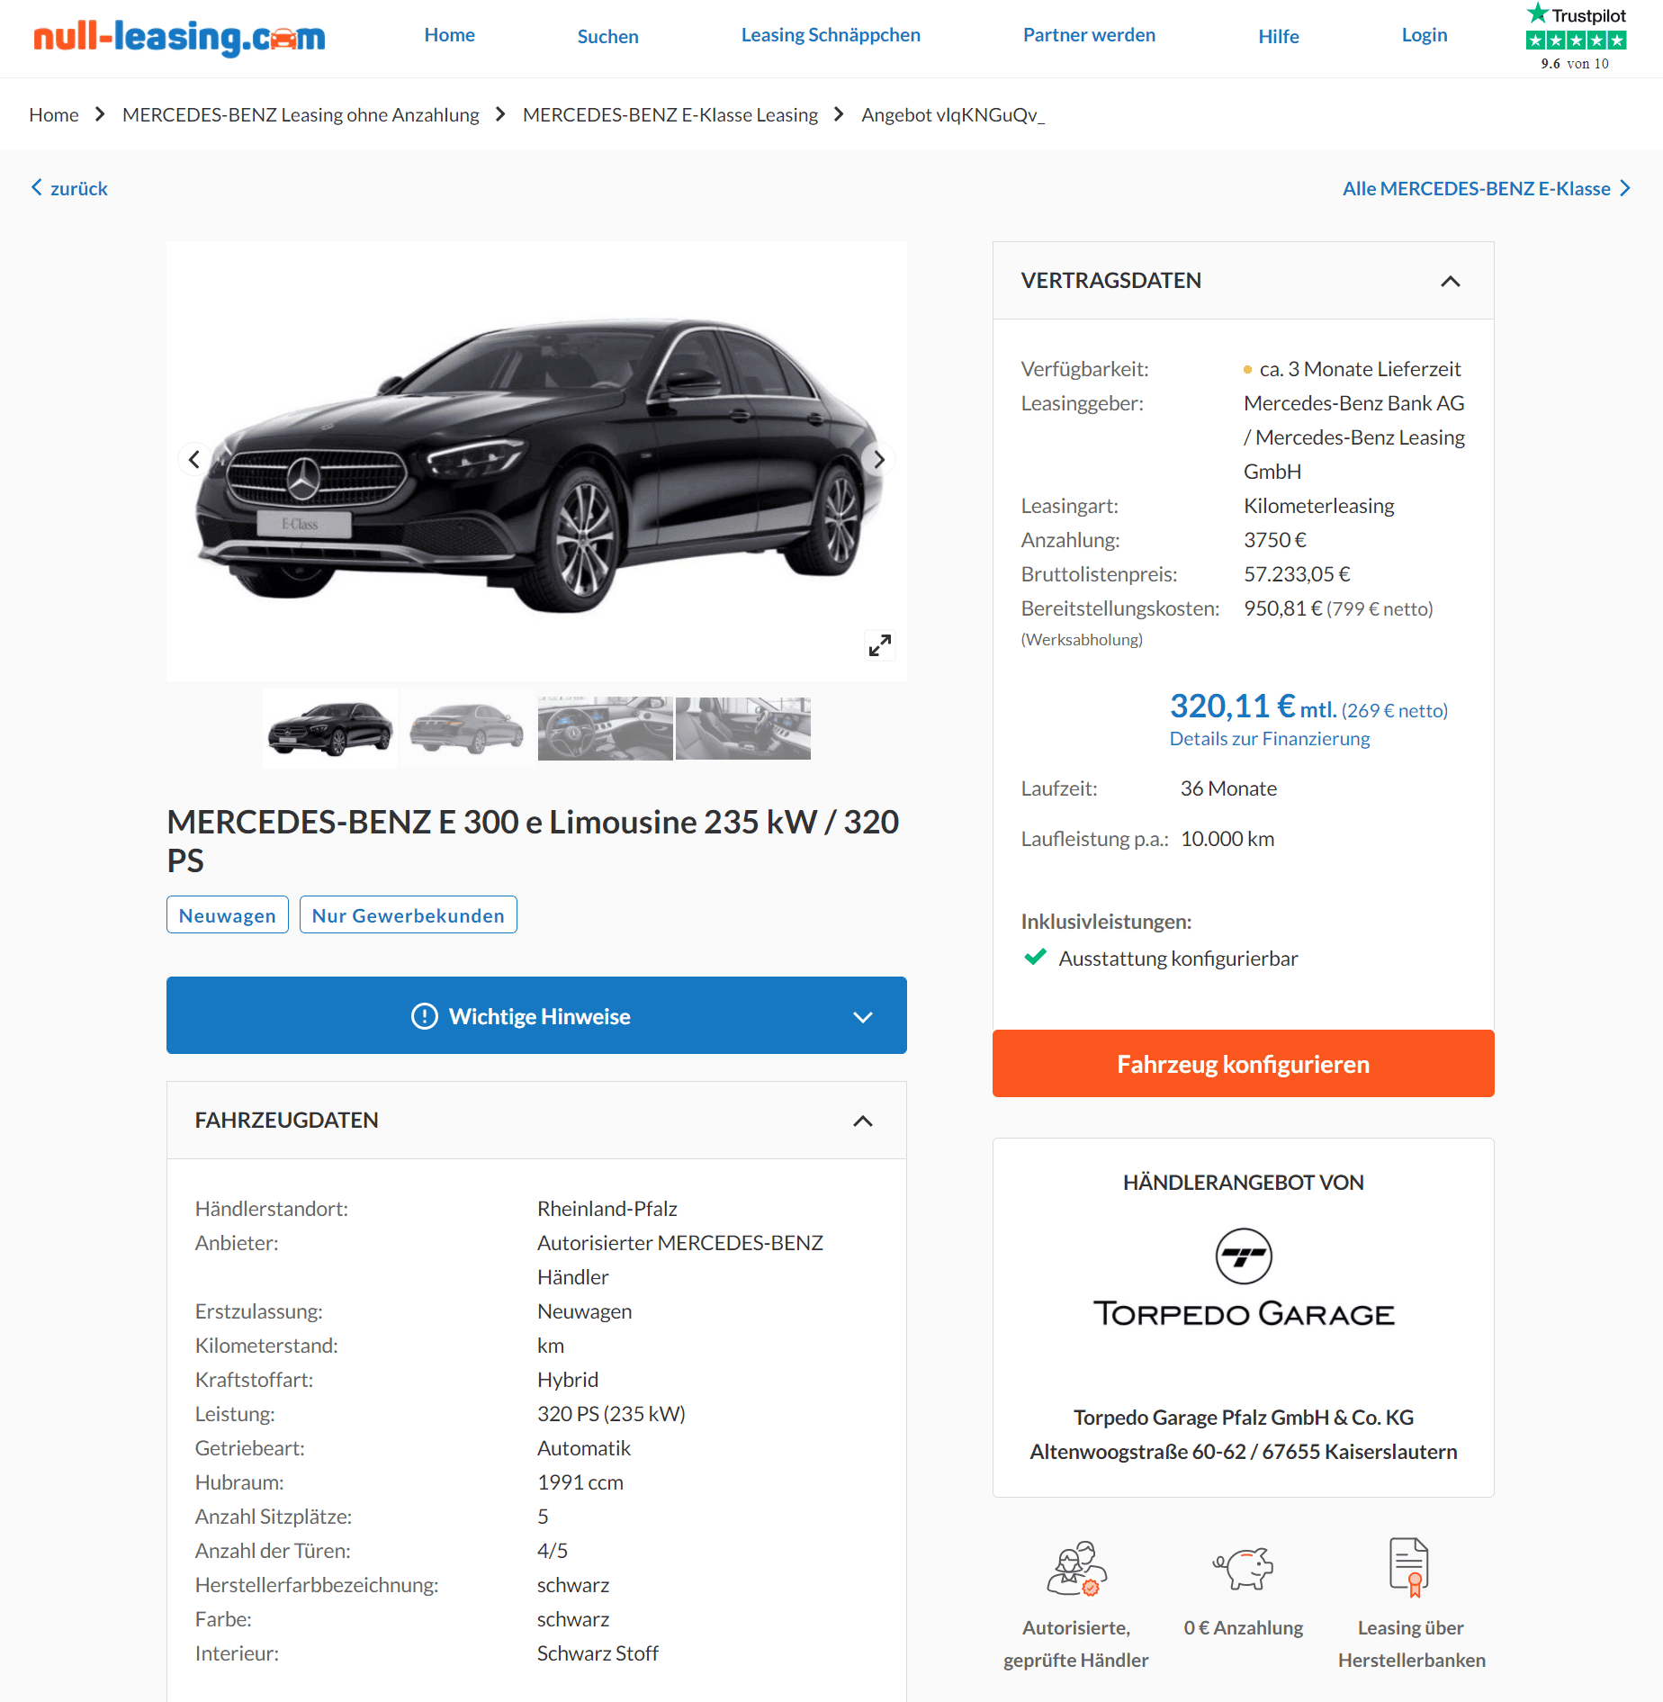Click the Torpedo Garage dealer logo
Screen dimensions: 1663x1702
(1243, 1278)
